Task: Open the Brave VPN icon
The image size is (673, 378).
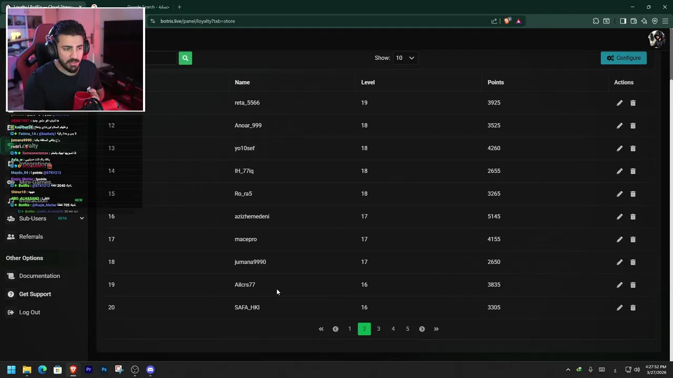Action: [655, 21]
